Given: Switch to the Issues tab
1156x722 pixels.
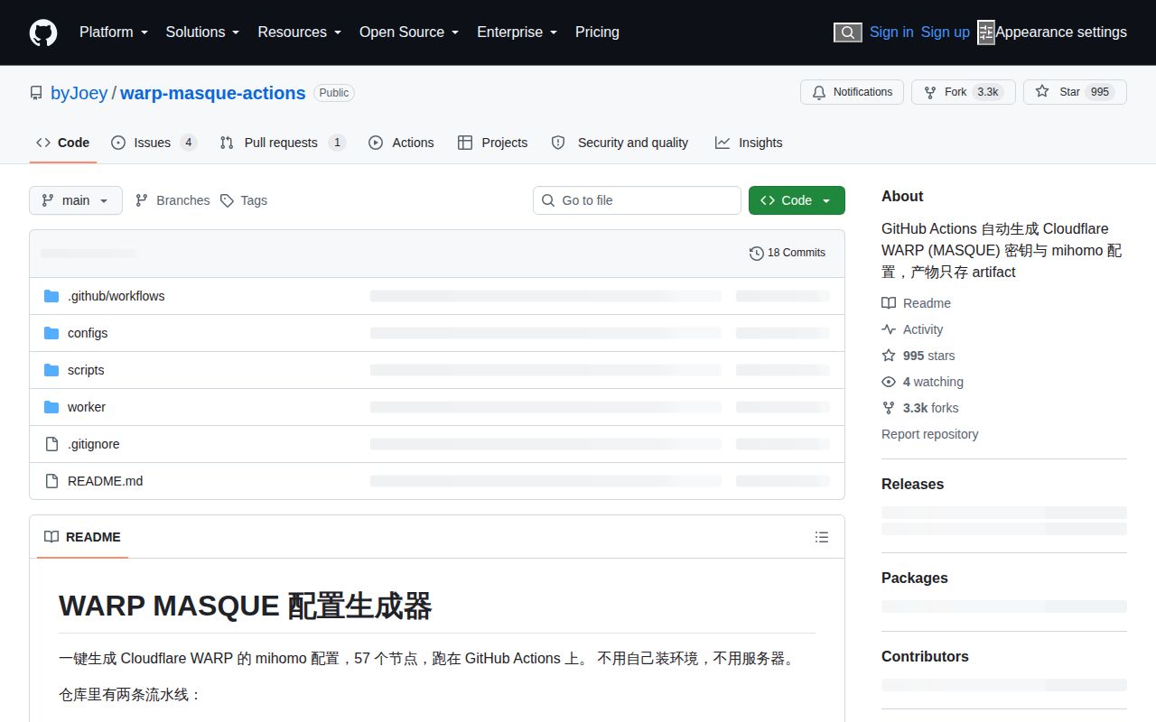Looking at the screenshot, I should (154, 143).
